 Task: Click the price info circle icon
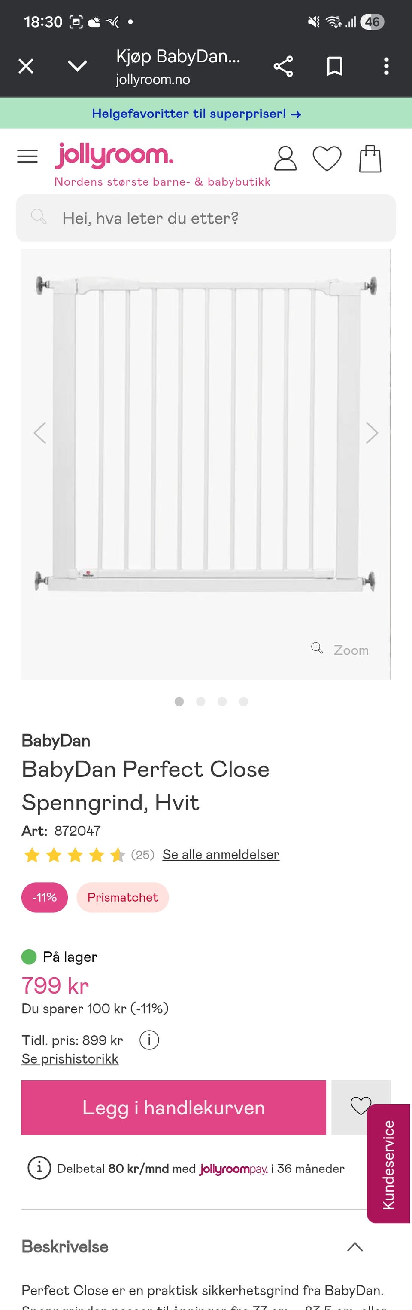pos(149,1040)
